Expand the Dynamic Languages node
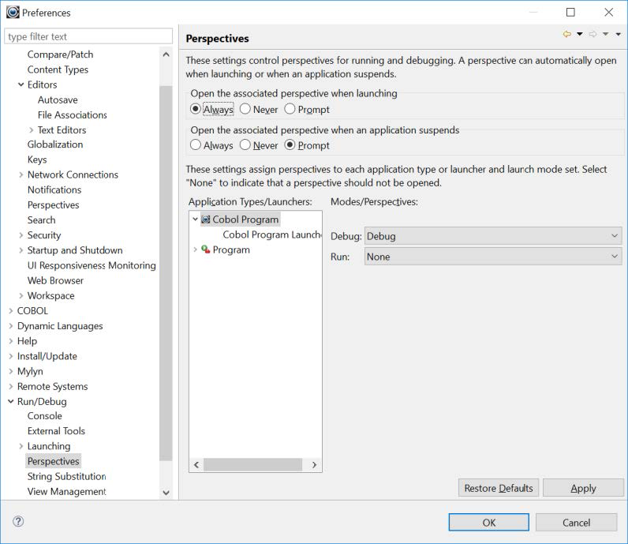The image size is (628, 544). (11, 326)
